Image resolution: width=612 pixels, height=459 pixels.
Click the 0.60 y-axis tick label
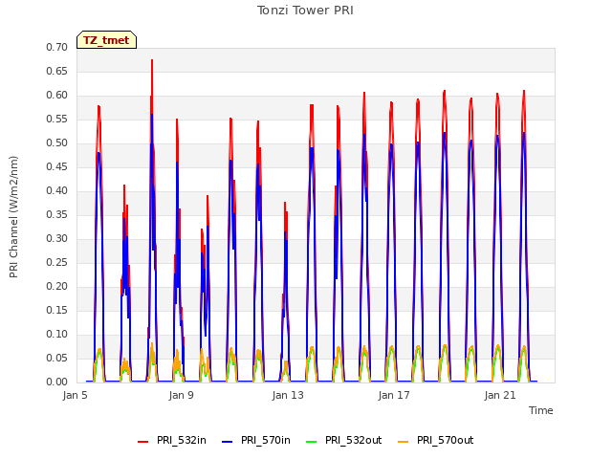coord(57,96)
